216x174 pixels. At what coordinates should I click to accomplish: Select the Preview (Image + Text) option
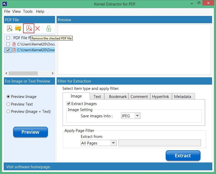[x=8, y=111]
